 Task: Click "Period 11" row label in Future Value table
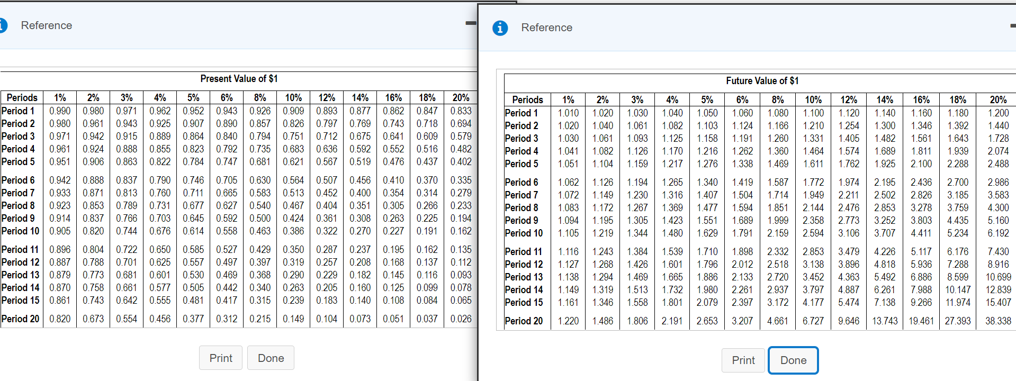point(524,251)
